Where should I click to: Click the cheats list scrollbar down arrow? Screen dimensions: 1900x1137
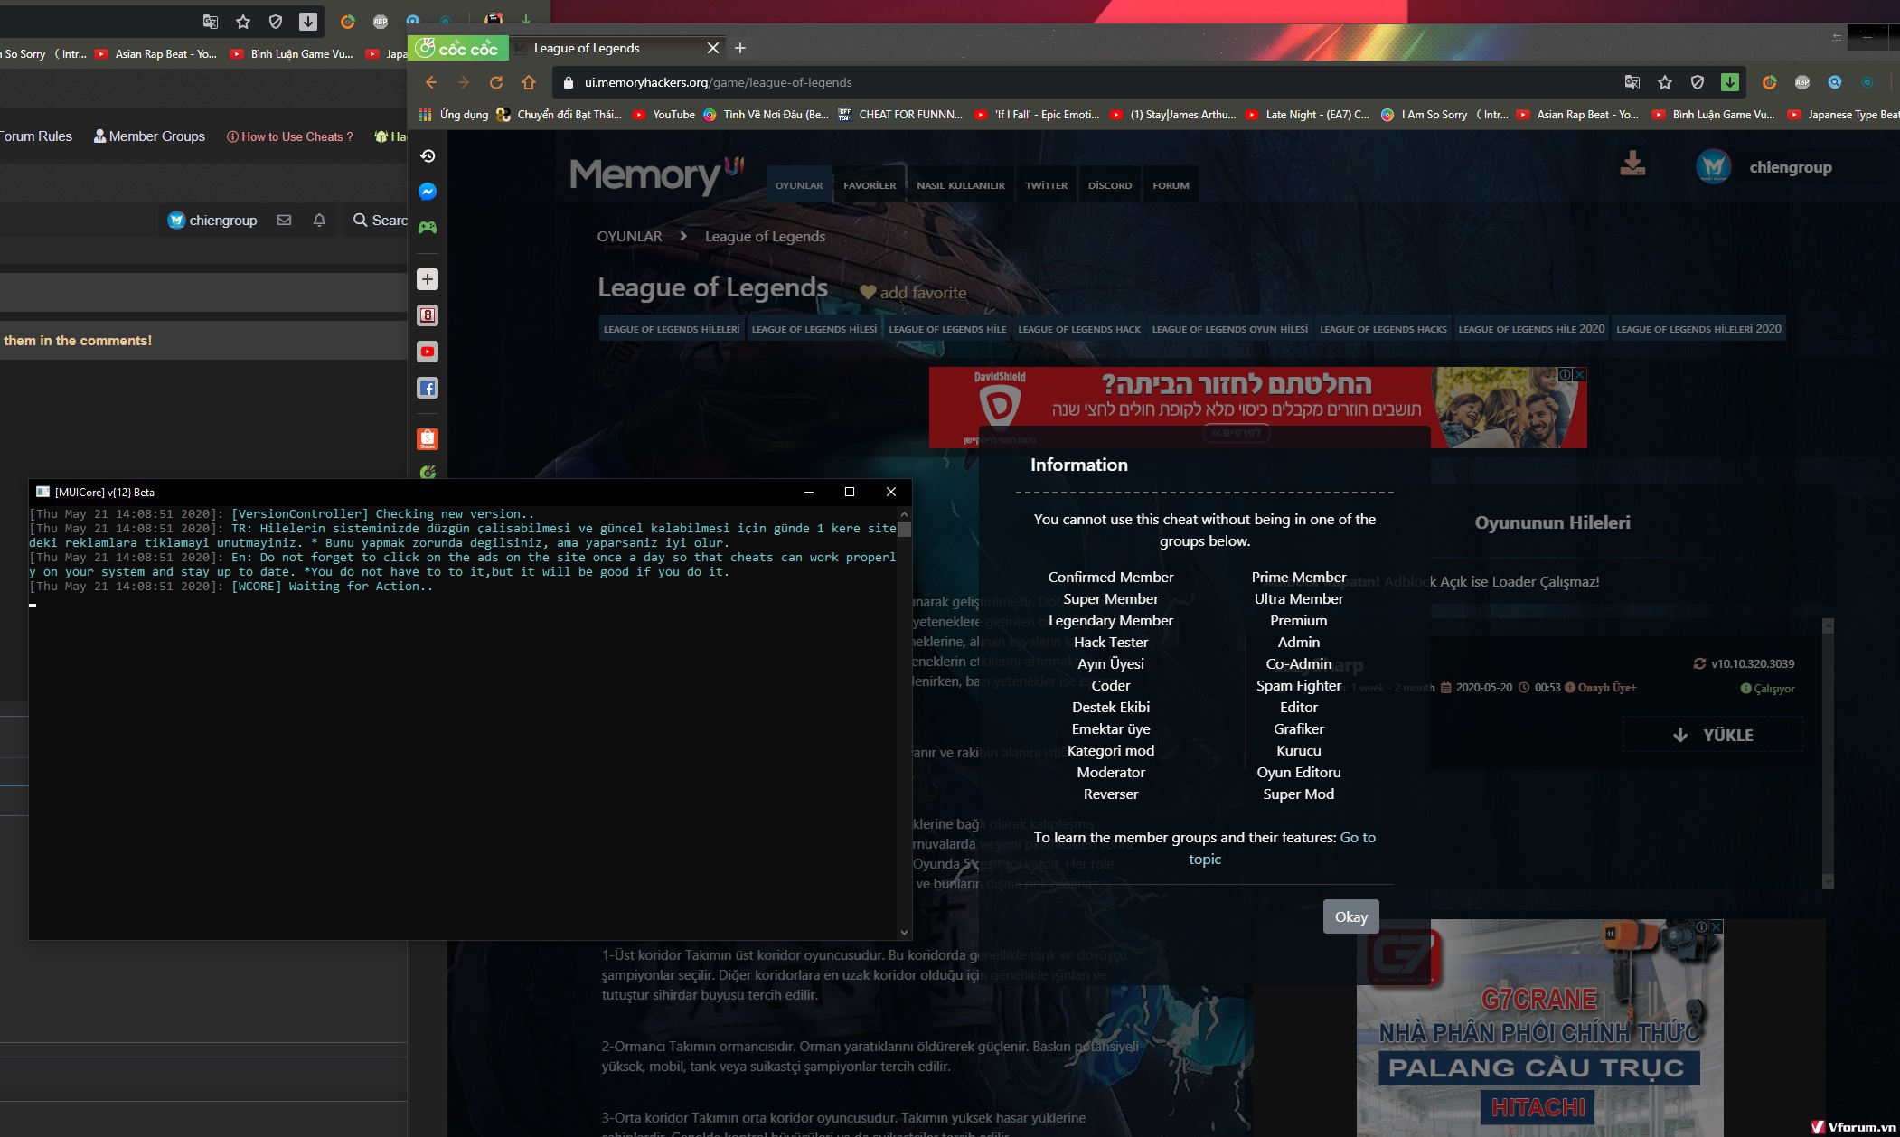click(1828, 881)
